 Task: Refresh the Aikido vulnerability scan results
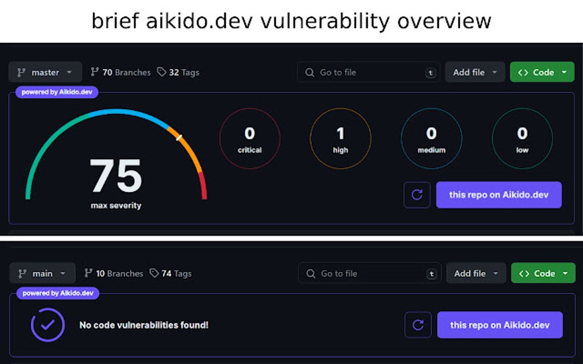(417, 195)
